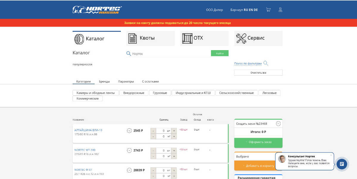The width and height of the screenshot is (357, 179).
Task: Switch language to RU
Action: click(246, 10)
